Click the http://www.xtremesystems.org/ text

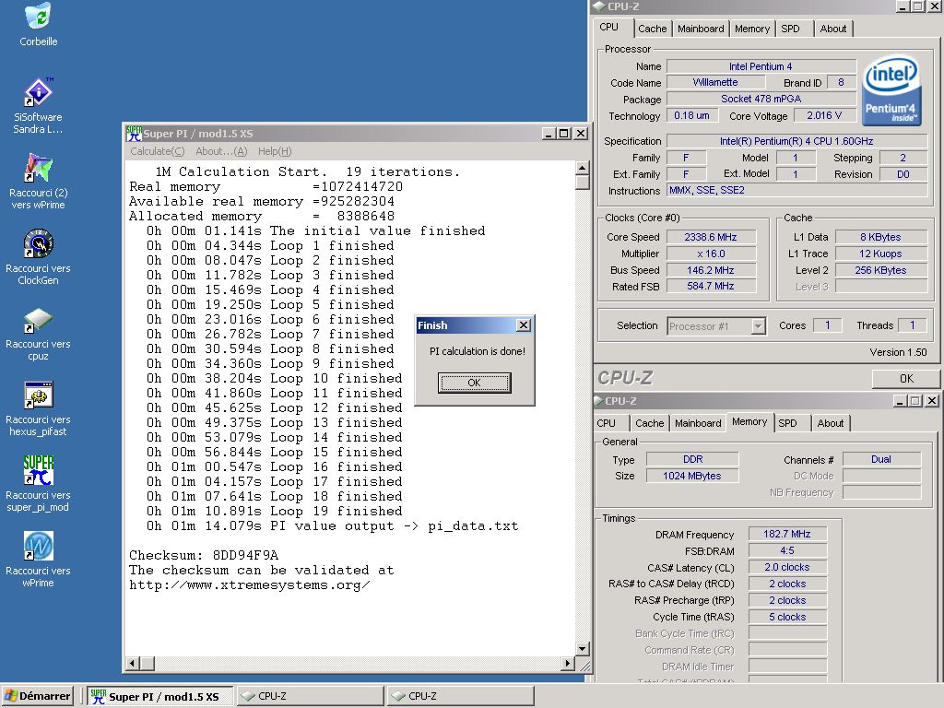click(250, 584)
